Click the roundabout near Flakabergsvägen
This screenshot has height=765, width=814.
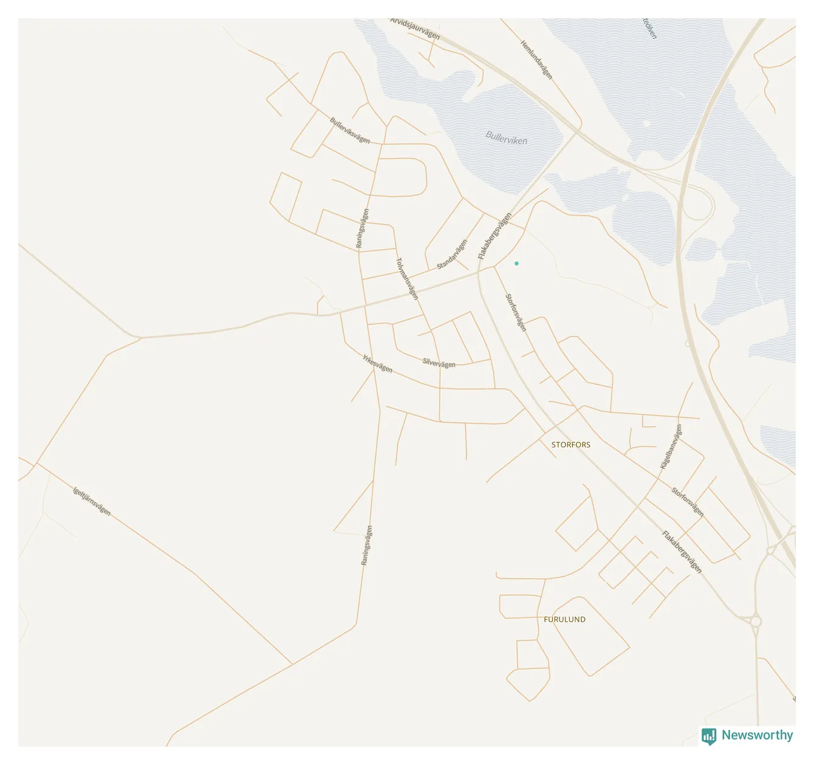[755, 622]
